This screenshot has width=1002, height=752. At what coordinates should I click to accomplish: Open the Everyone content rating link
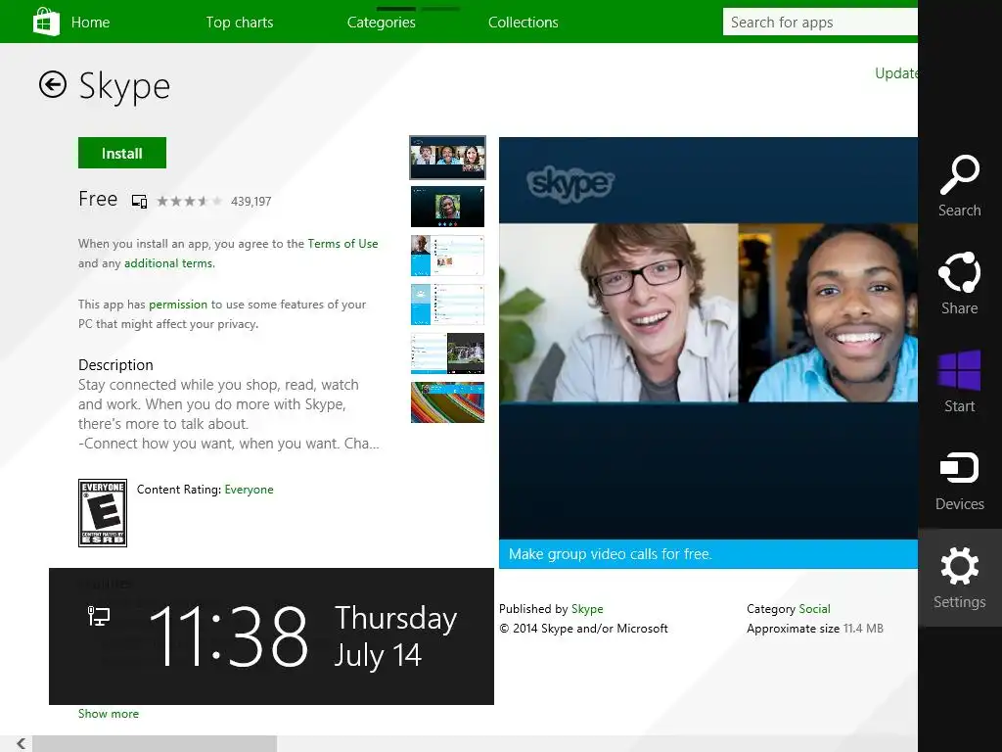249,490
